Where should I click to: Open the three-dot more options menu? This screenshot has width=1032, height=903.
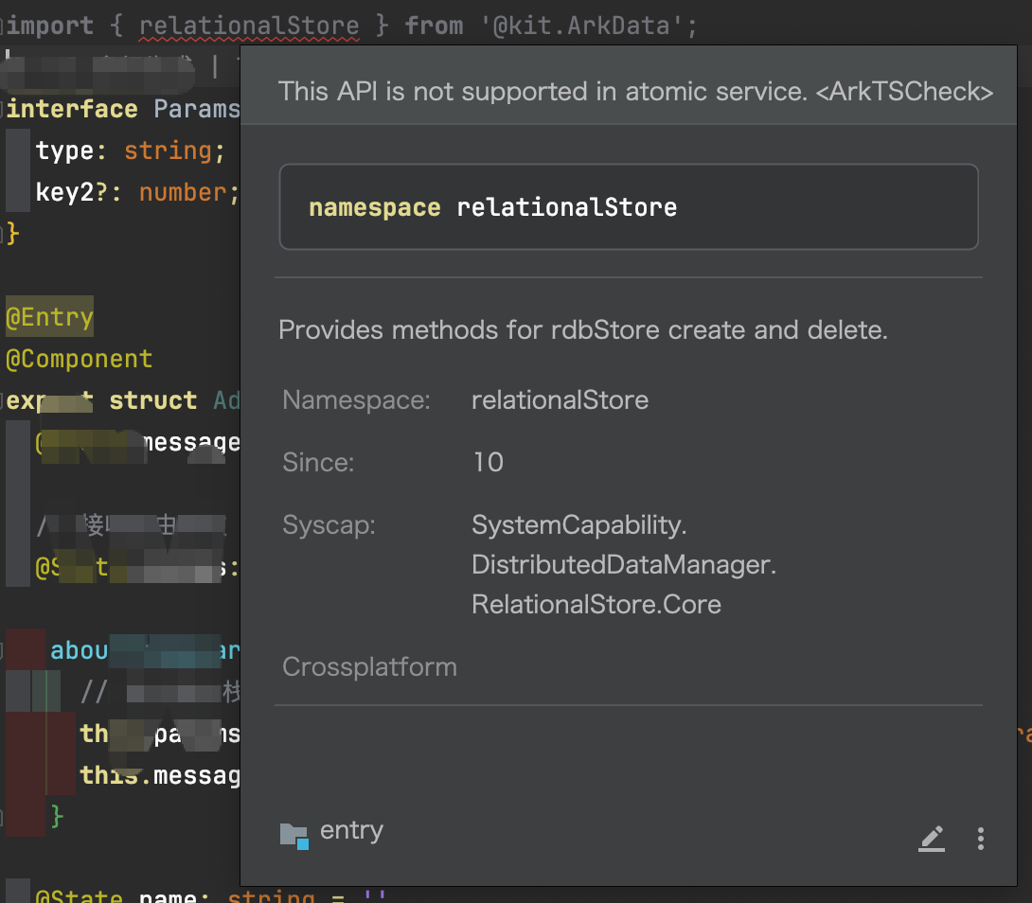pos(981,838)
